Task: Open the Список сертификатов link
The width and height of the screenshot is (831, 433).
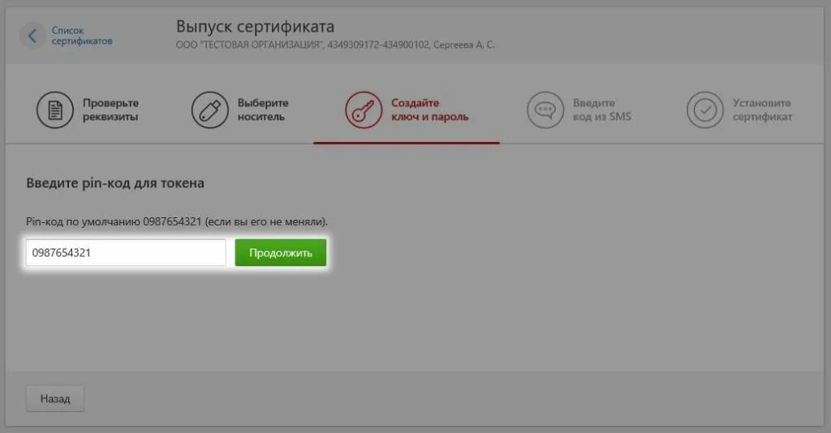Action: click(x=82, y=36)
